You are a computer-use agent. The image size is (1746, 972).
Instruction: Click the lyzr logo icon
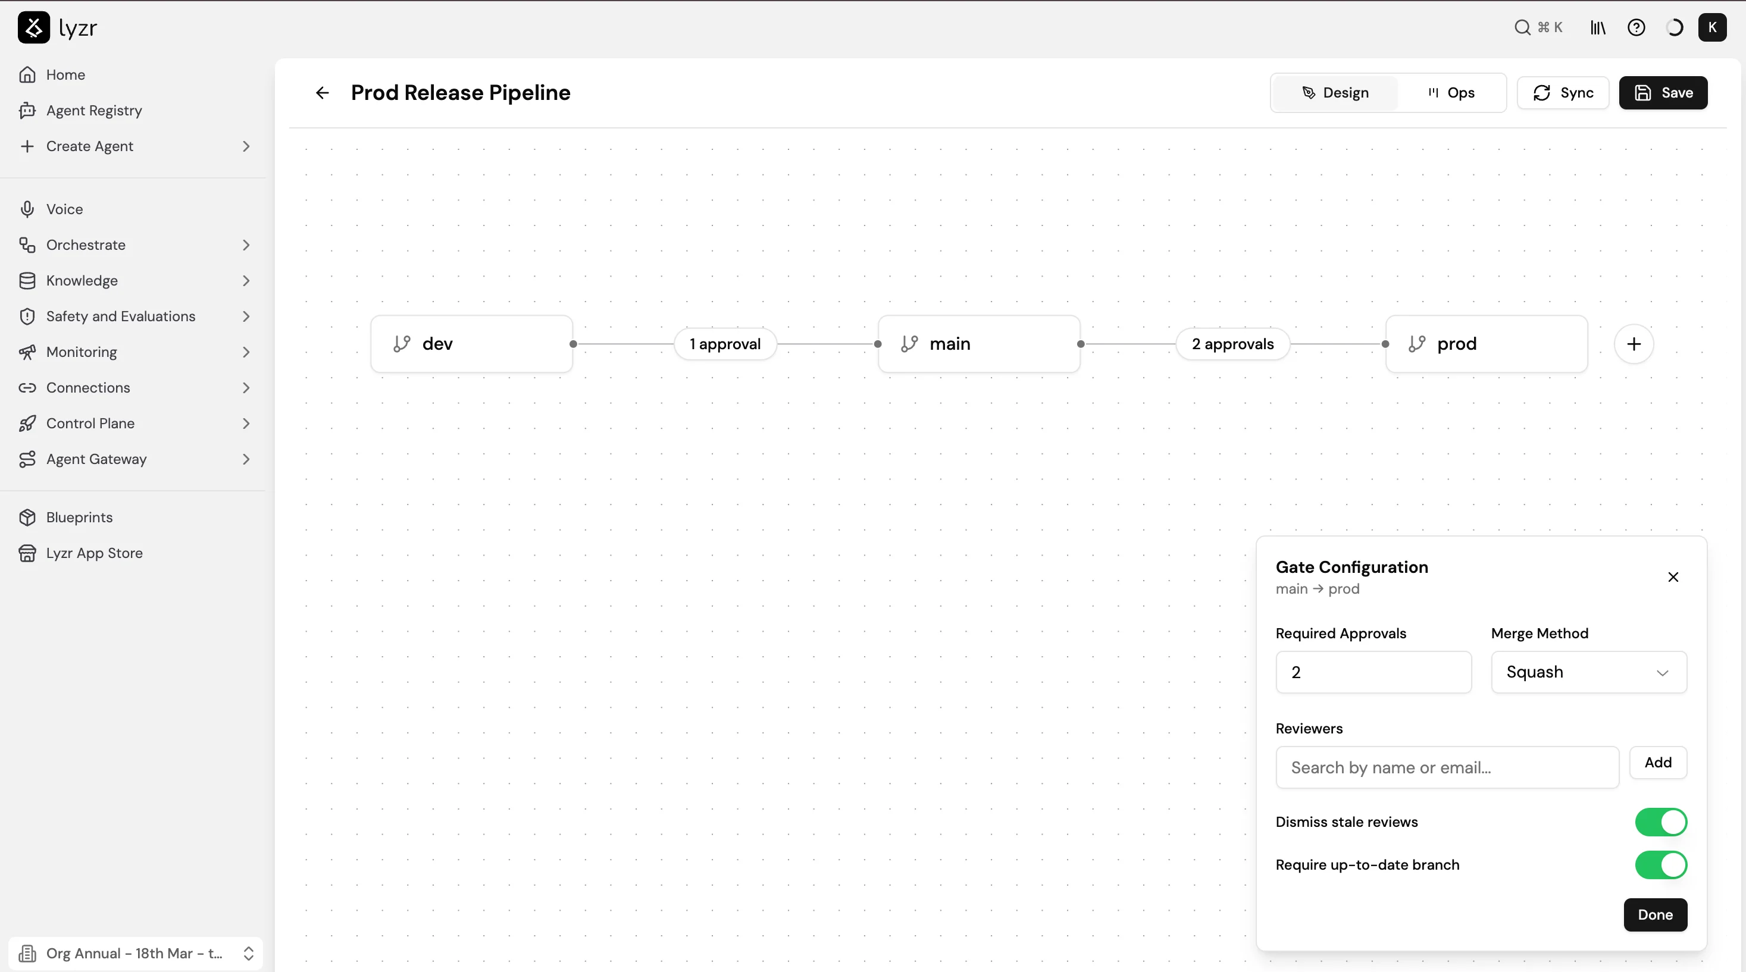[x=33, y=28]
